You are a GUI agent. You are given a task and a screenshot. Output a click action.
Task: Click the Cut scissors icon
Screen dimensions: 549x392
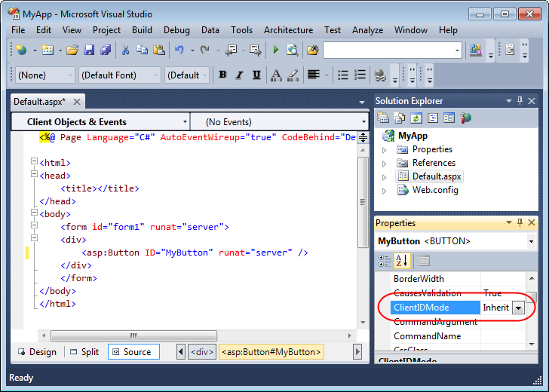tap(125, 50)
